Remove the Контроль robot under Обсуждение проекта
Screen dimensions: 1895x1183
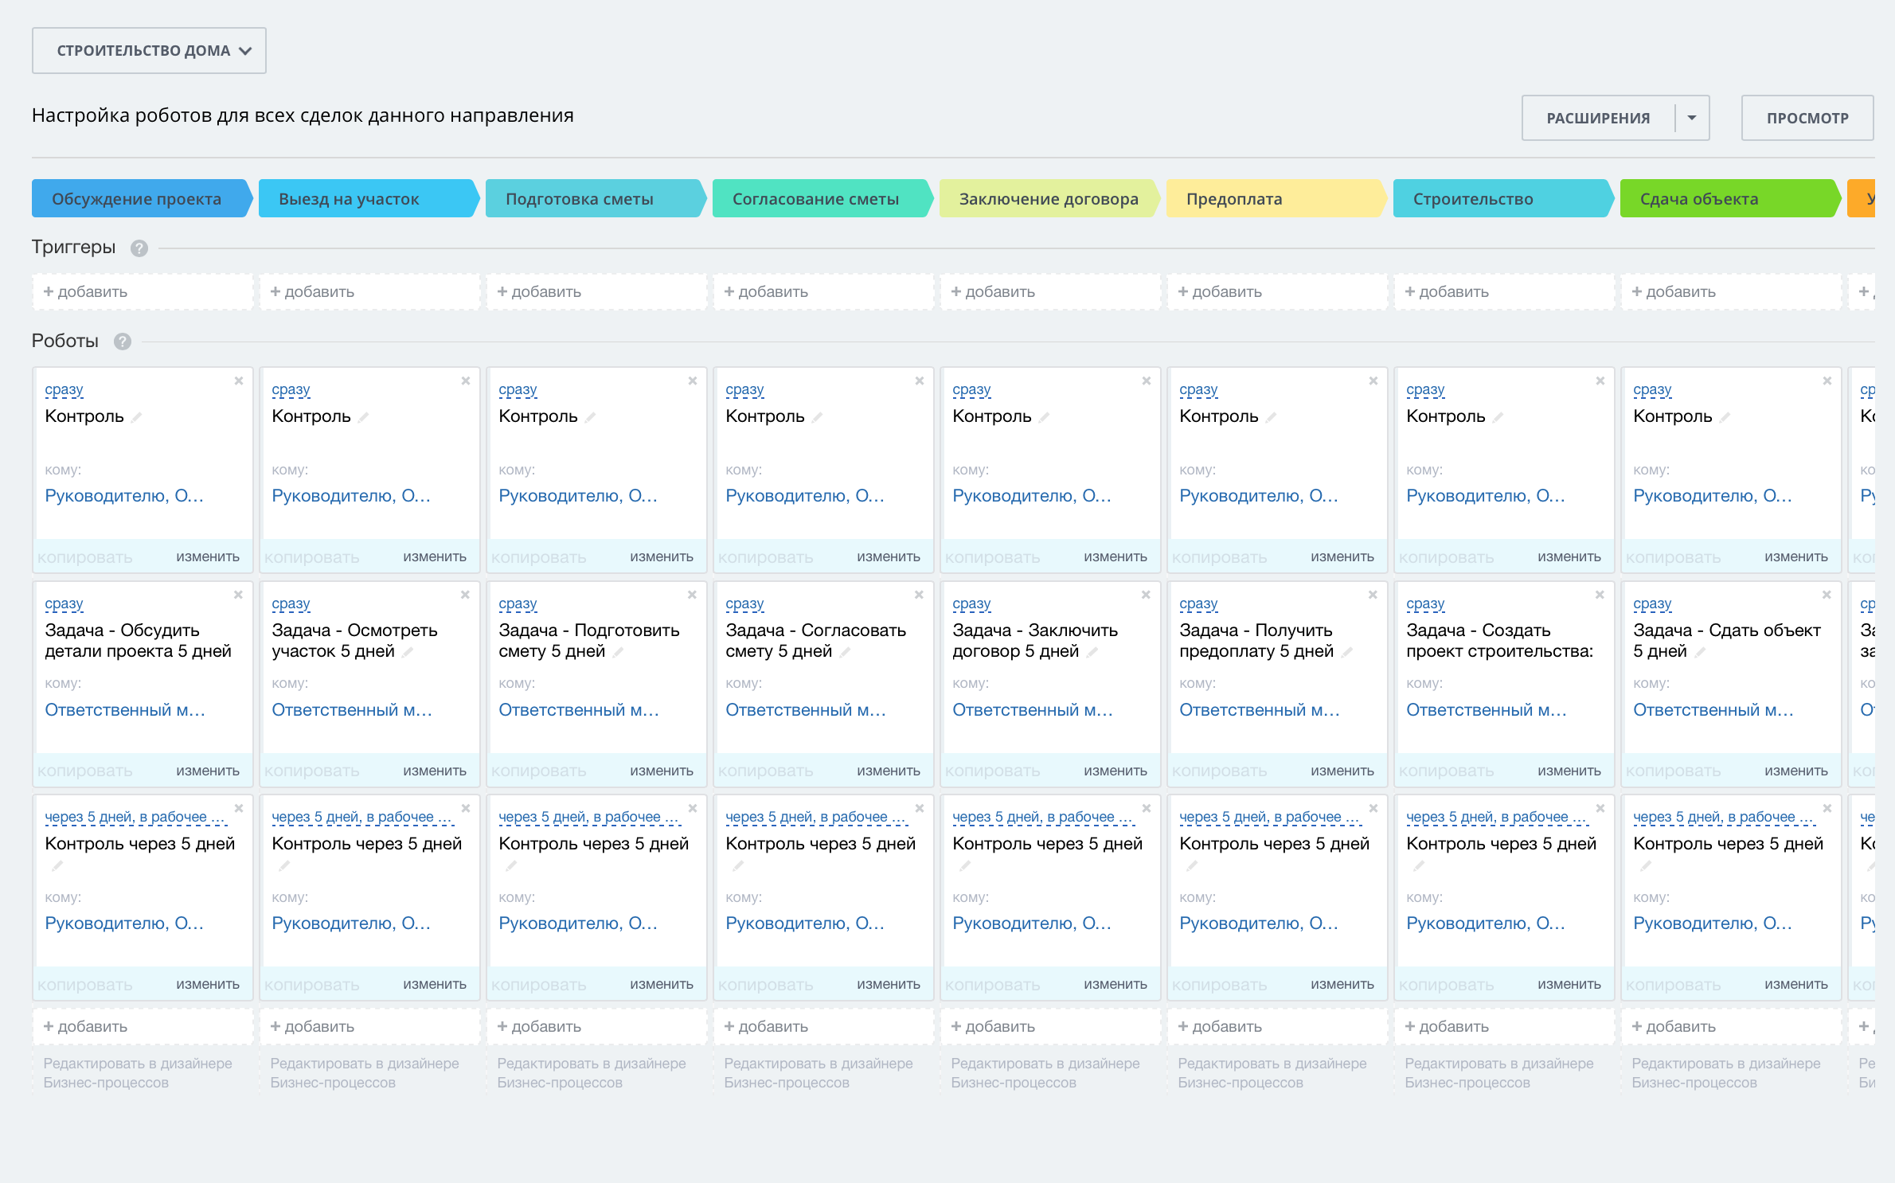pyautogui.click(x=238, y=381)
